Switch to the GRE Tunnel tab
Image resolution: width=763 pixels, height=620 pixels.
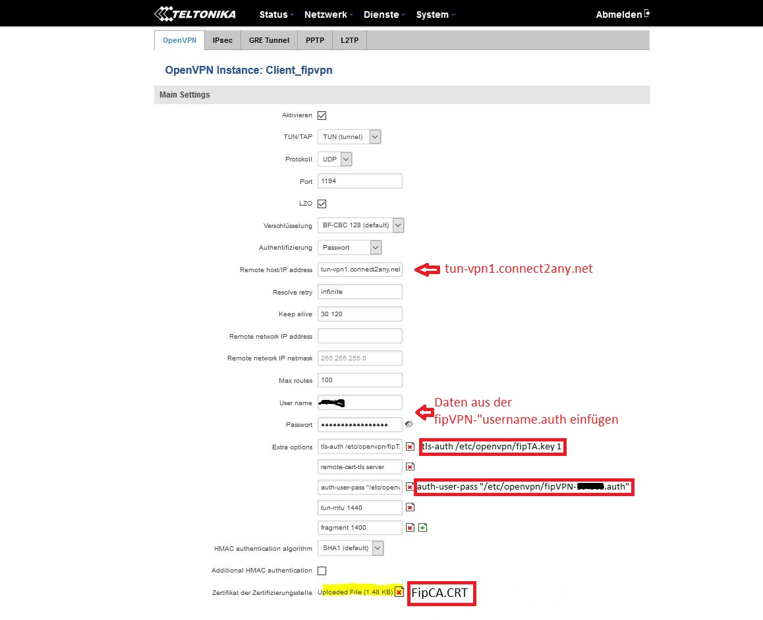[269, 40]
